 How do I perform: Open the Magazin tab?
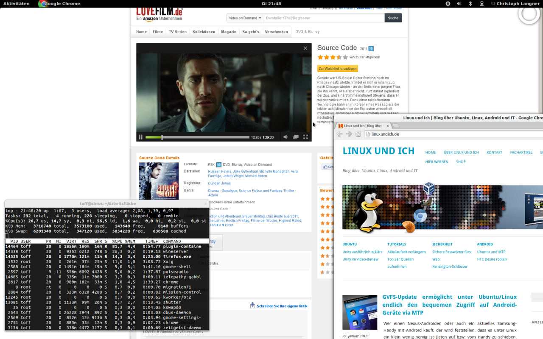pyautogui.click(x=229, y=32)
